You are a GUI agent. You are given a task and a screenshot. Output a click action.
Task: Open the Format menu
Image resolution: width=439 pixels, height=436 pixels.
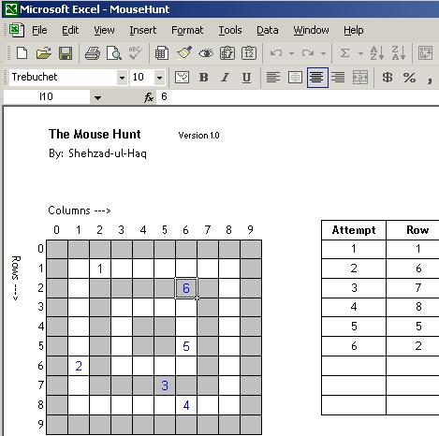point(187,30)
